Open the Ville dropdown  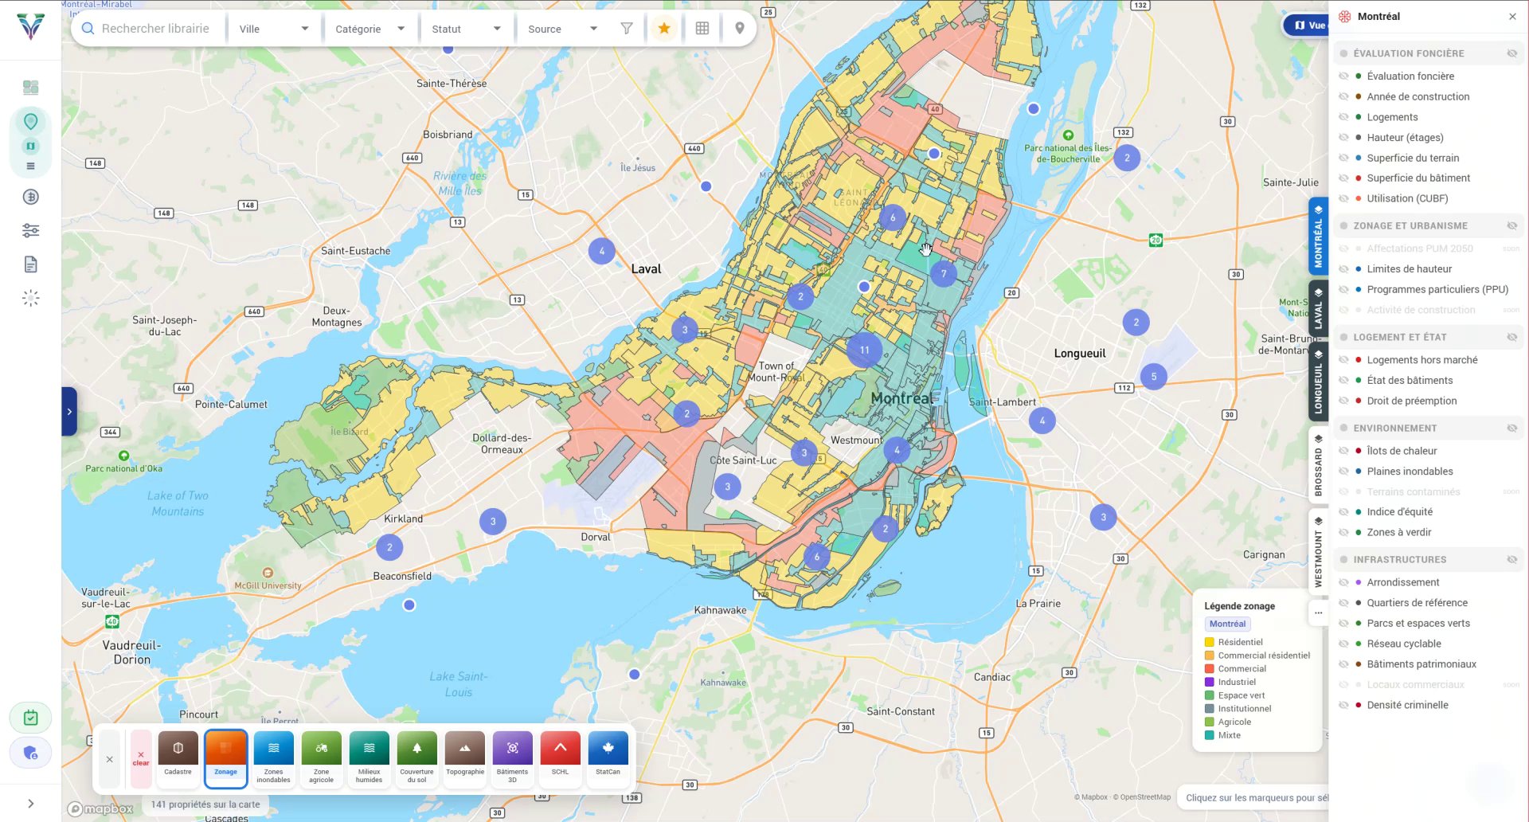273,28
